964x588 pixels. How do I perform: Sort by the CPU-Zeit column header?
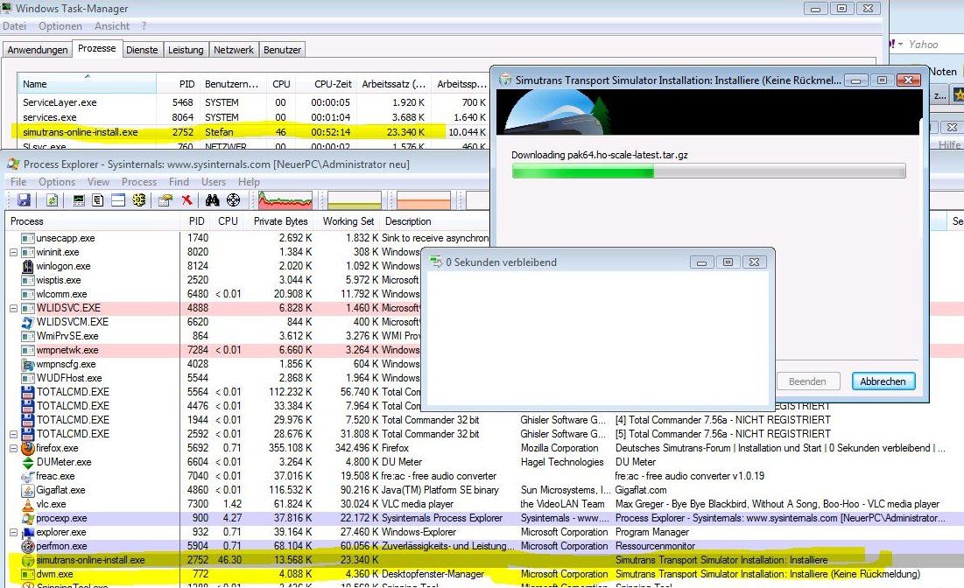click(333, 84)
